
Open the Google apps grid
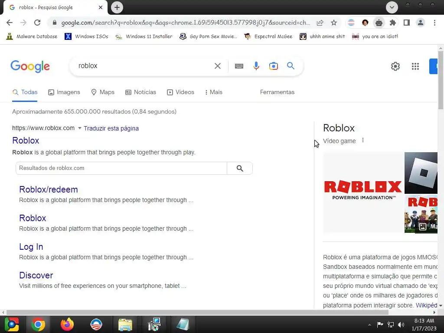[x=415, y=66]
